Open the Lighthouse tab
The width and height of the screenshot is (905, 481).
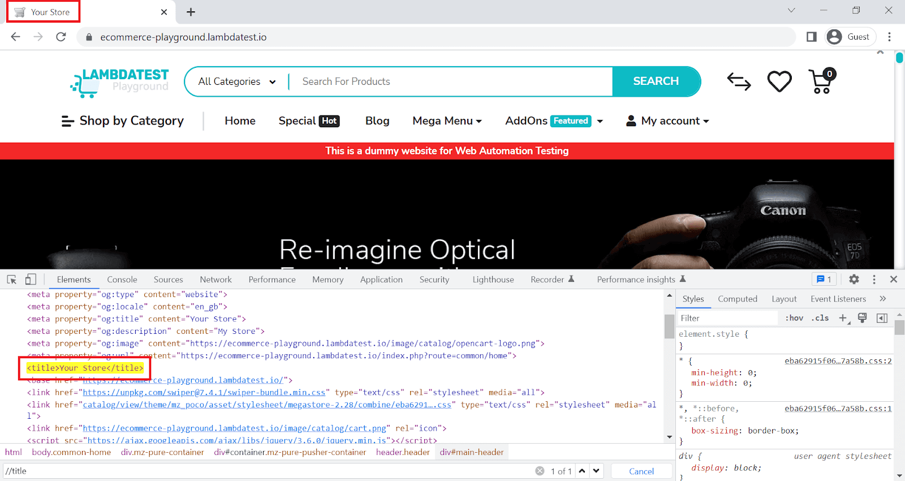point(493,280)
